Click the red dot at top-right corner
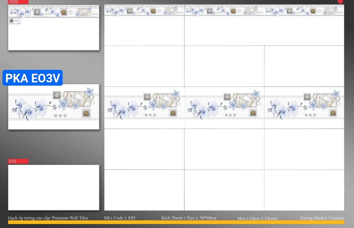Viewport: 354px width, 228px height. (340, 1)
